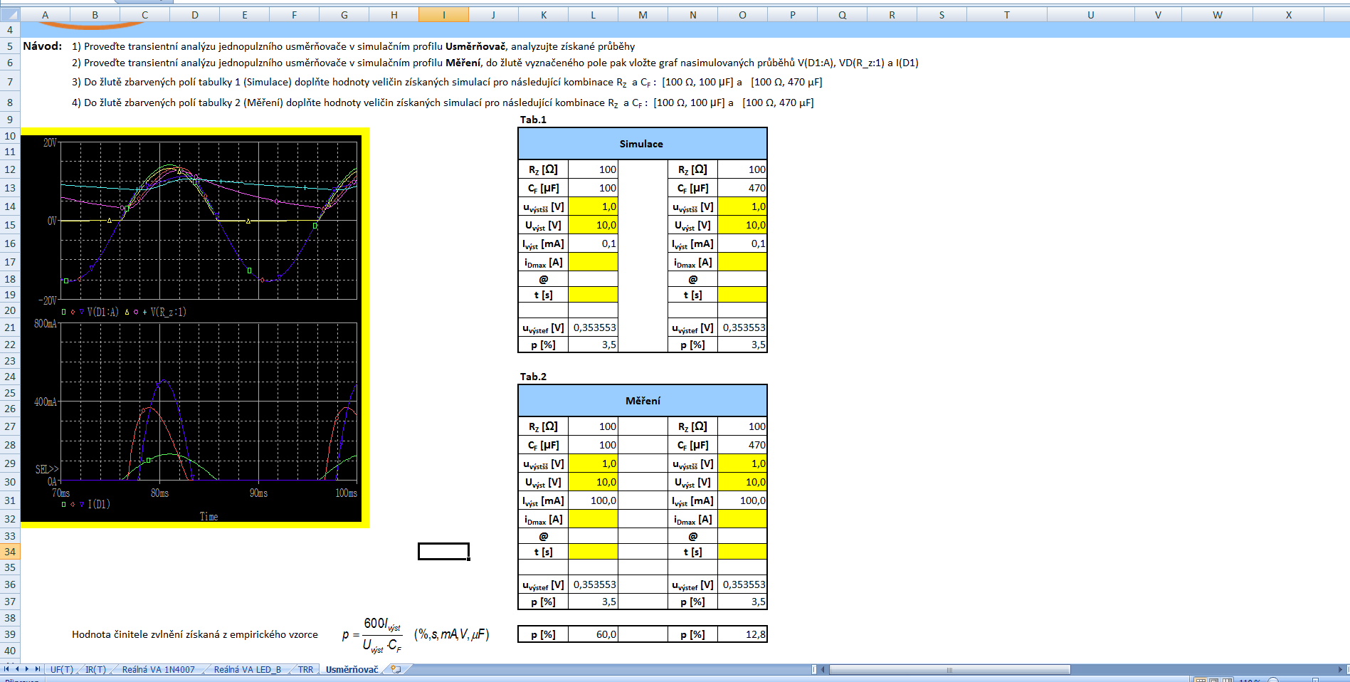Image resolution: width=1350 pixels, height=682 pixels.
Task: Select column X header
Action: (1288, 15)
